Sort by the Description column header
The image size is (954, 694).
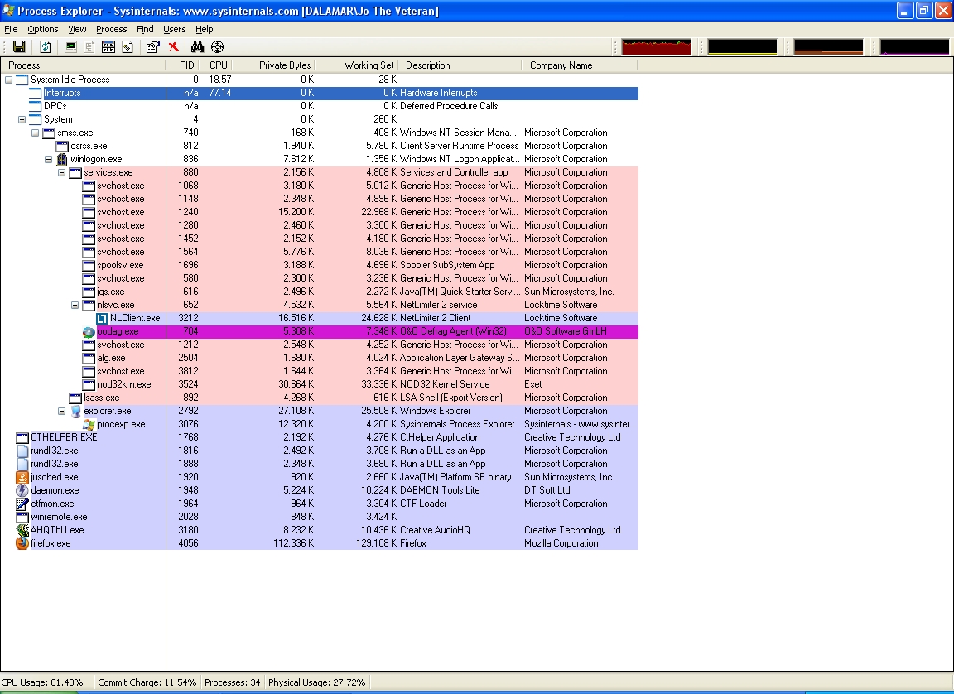click(x=460, y=65)
